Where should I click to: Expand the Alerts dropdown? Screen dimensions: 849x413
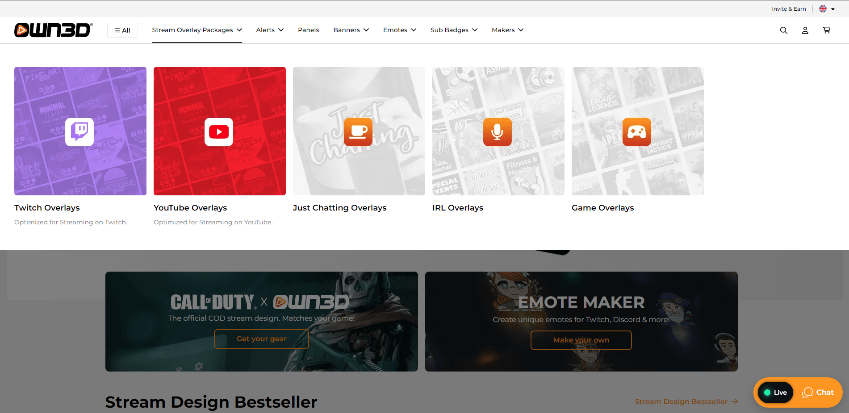point(269,30)
